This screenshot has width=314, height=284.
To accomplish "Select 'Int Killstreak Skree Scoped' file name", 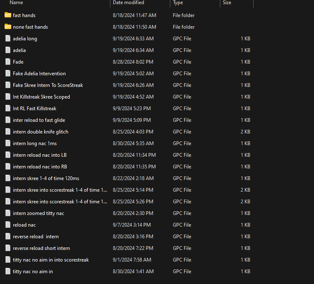I will point(42,97).
